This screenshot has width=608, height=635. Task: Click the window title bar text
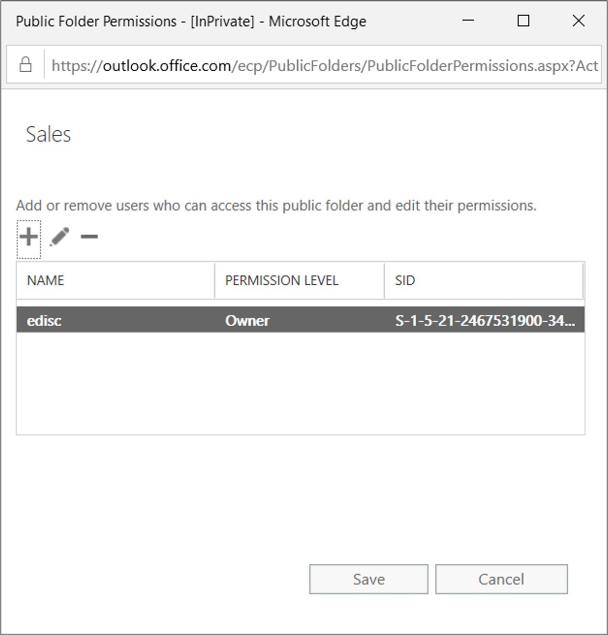(191, 21)
